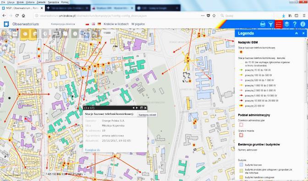Open the information circle icon in header

(302, 24)
